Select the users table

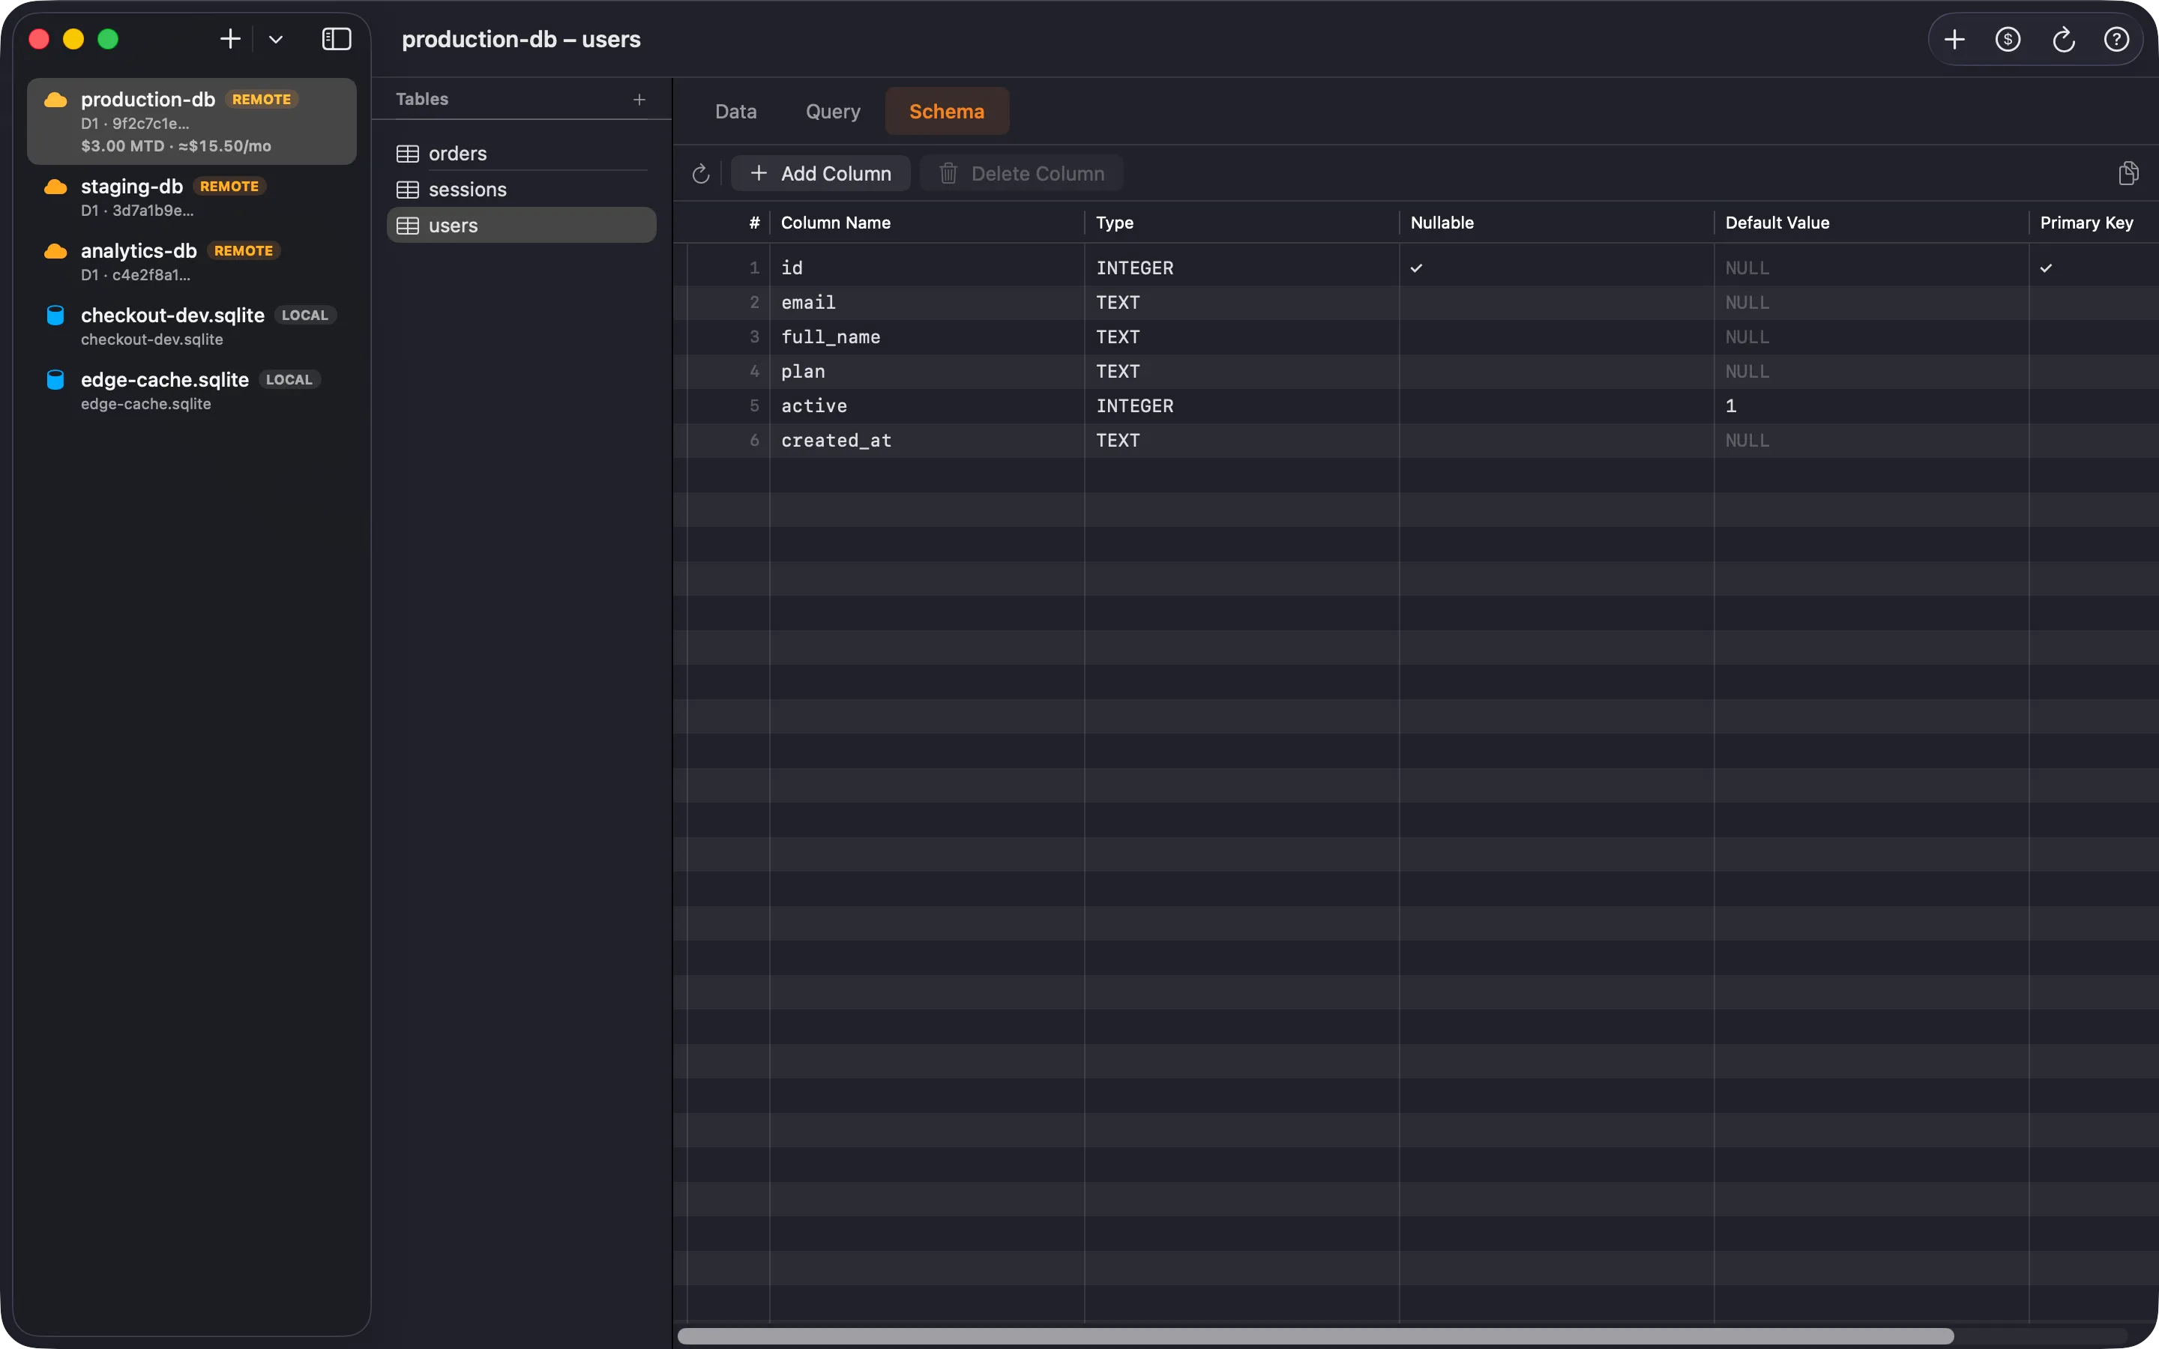click(x=522, y=226)
